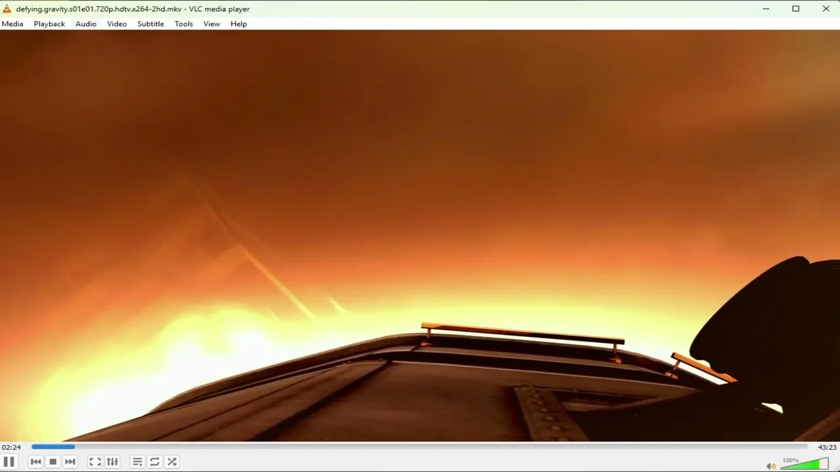840x472 pixels.
Task: Open the Audio menu
Action: tap(86, 24)
